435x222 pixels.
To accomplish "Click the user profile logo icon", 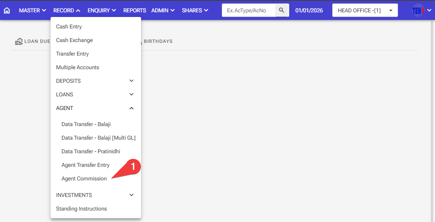I will point(418,10).
